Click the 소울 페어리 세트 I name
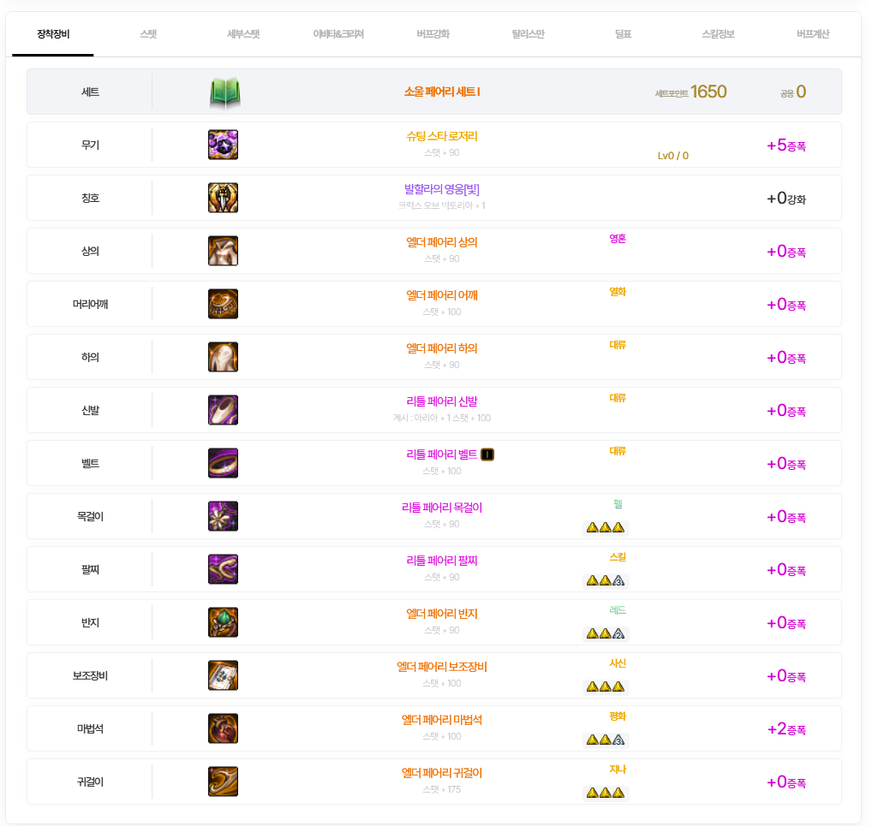Screen dimensions: 878x826 [442, 92]
